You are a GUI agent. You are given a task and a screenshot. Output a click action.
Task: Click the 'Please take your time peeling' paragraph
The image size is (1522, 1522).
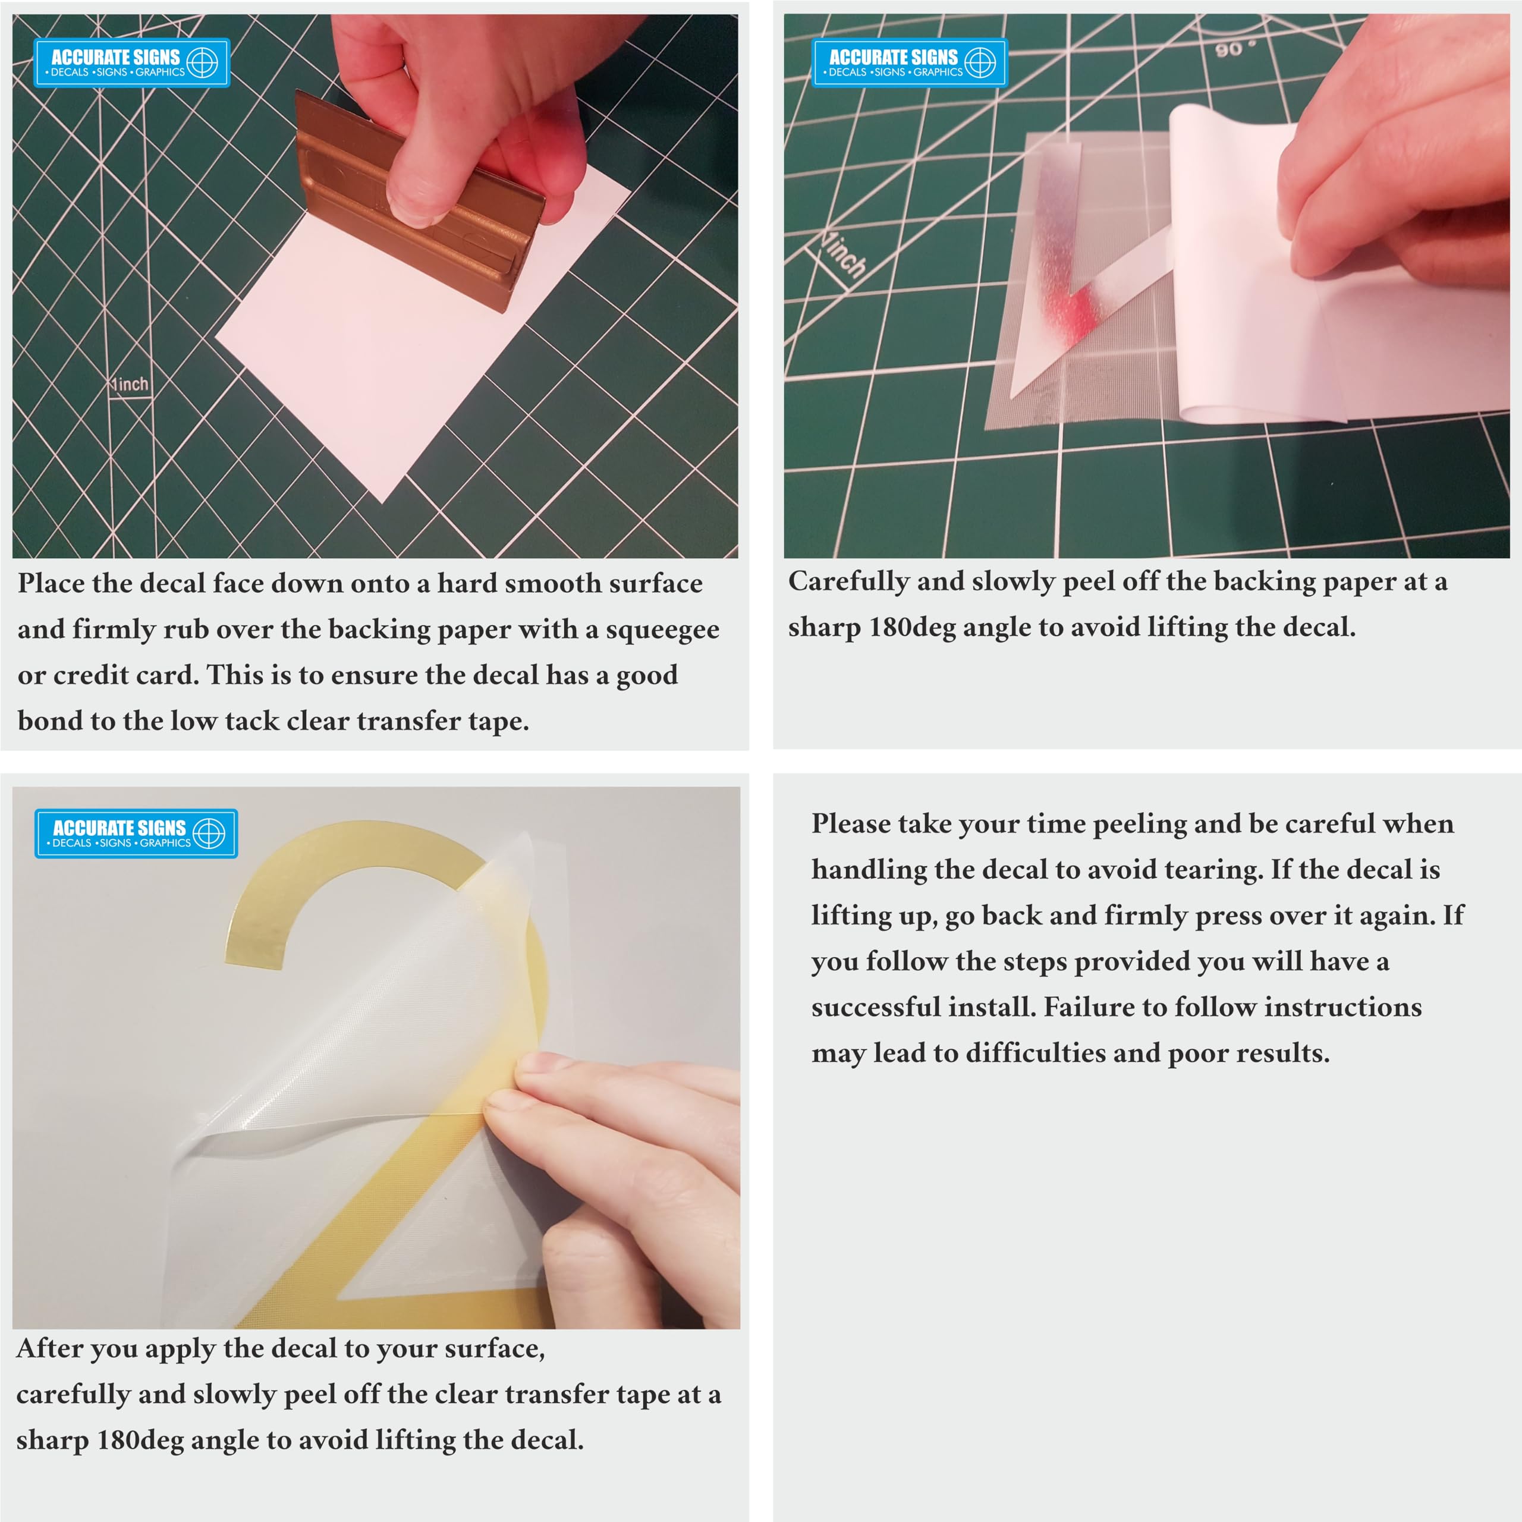(1137, 938)
